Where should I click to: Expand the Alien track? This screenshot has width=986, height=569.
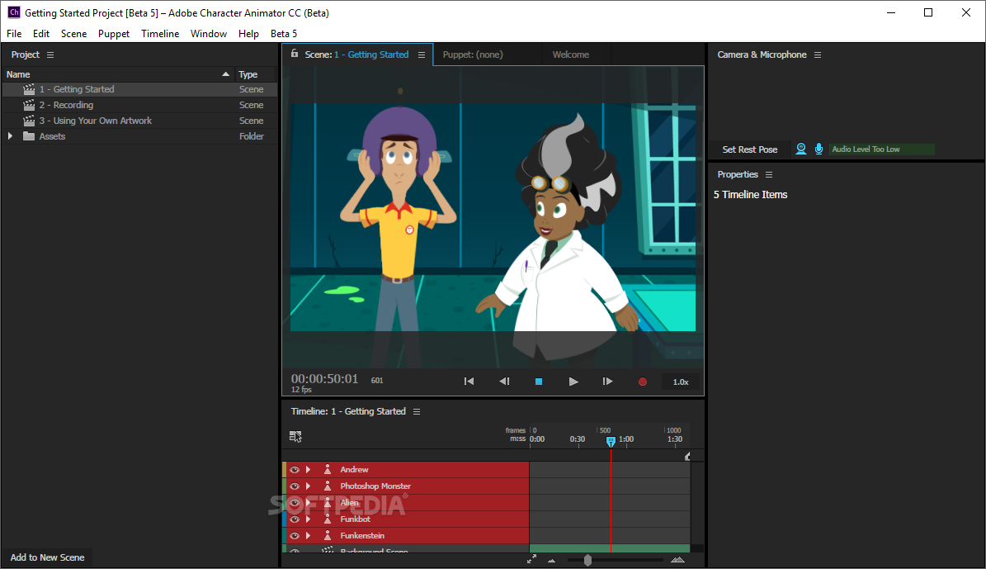[308, 502]
